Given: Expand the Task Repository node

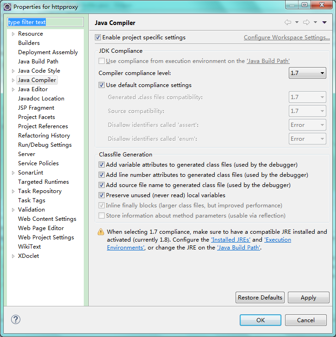Looking at the screenshot, I should tap(13, 191).
